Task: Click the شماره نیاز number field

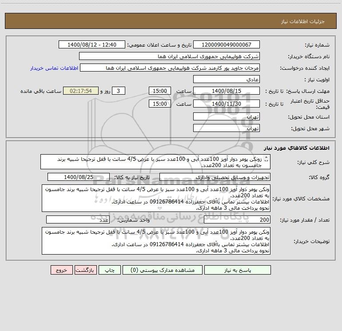Action: [227, 45]
